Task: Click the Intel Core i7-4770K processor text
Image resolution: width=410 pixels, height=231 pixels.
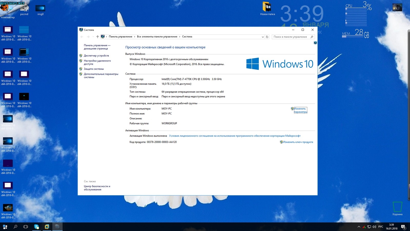Action: click(x=192, y=79)
